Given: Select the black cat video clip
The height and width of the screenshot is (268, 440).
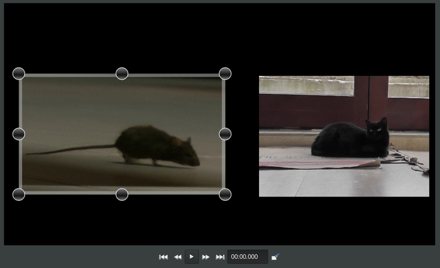Looking at the screenshot, I should pos(344,136).
